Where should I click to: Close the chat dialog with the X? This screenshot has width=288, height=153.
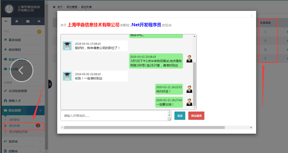pos(251,16)
